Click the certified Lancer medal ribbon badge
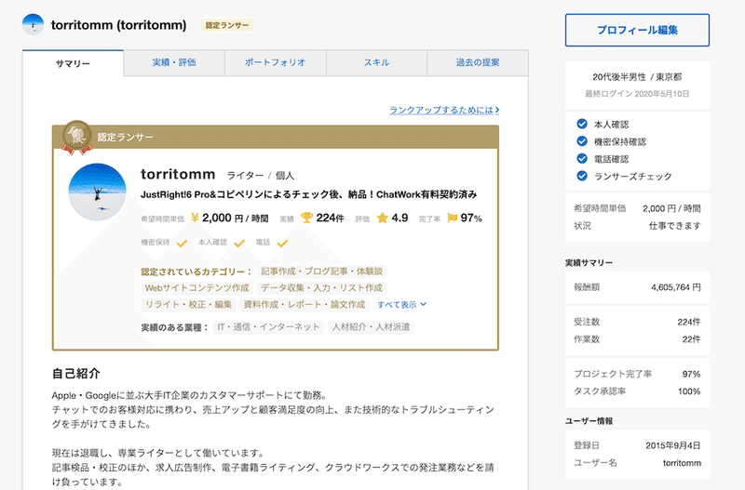The image size is (745, 490). 76,138
